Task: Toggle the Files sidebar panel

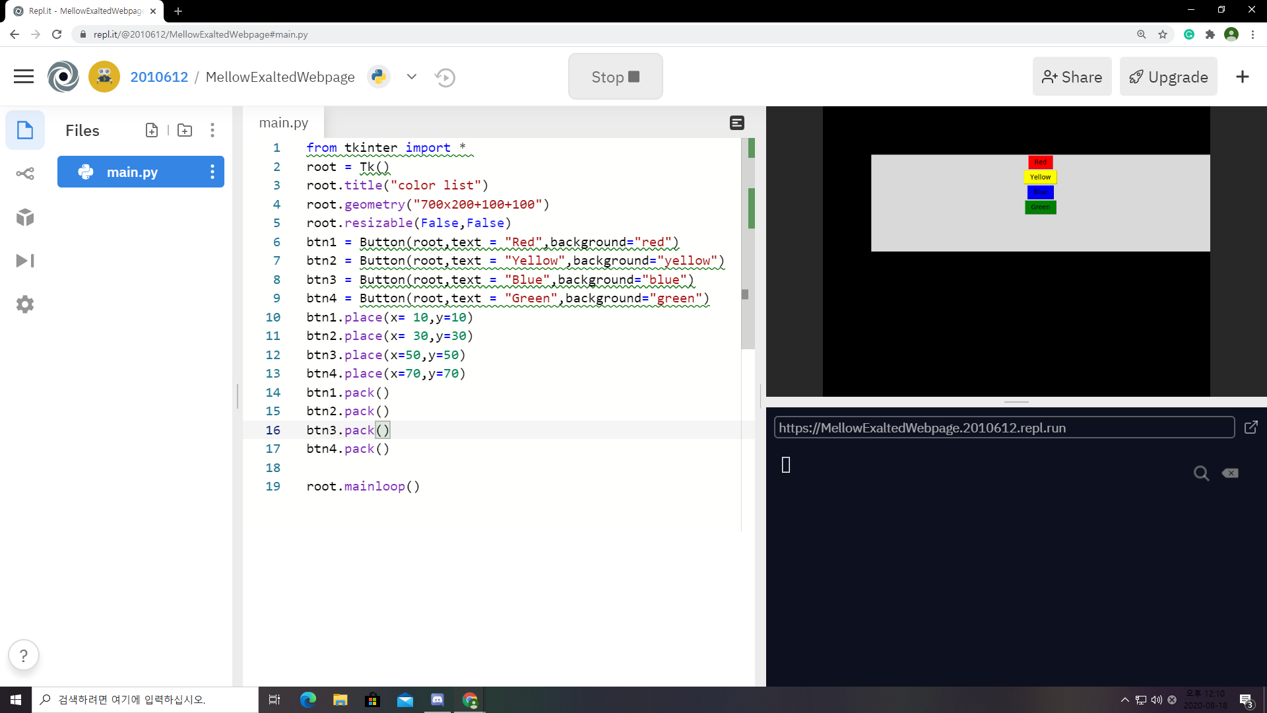Action: (25, 130)
